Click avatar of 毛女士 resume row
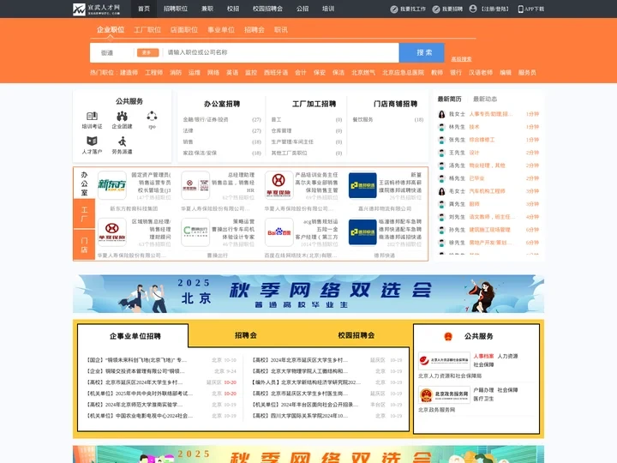Image resolution: width=617 pixels, height=463 pixels. [x=442, y=191]
